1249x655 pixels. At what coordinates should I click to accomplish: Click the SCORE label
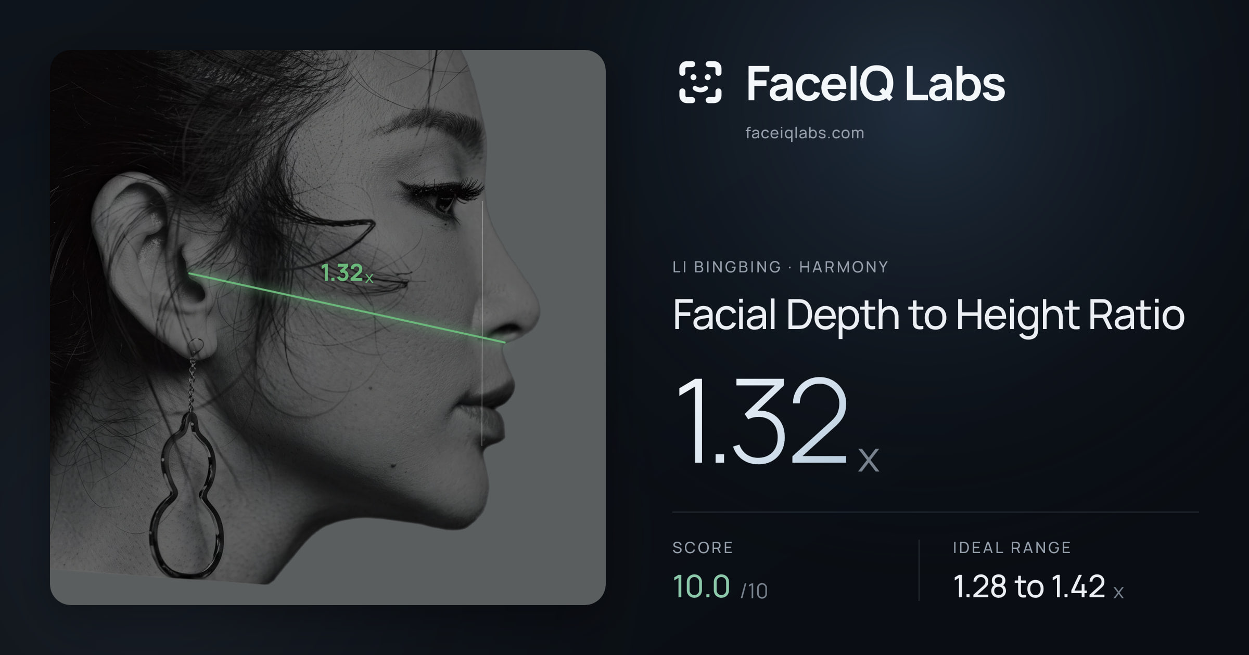(x=703, y=547)
